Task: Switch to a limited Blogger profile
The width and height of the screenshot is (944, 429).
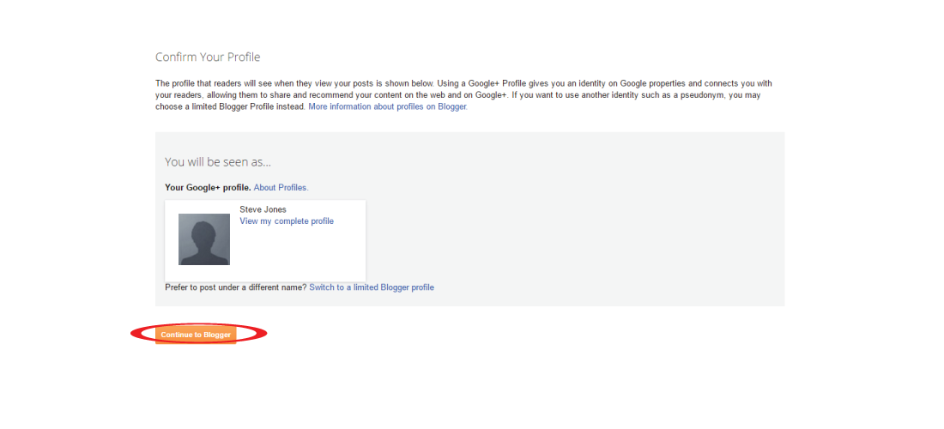Action: [372, 287]
